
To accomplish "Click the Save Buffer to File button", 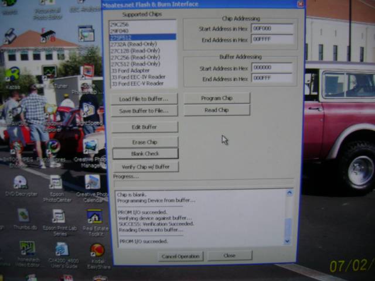I will pyautogui.click(x=145, y=111).
